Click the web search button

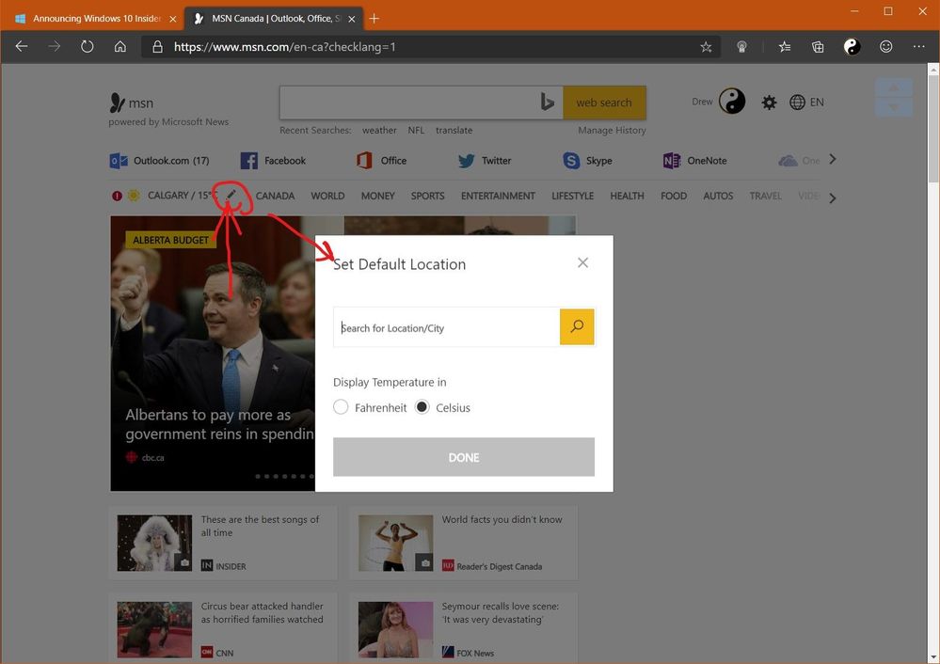tap(604, 103)
